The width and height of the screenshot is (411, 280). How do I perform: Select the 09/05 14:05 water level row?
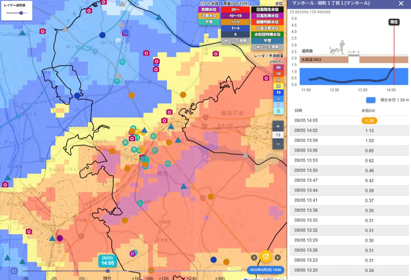[349, 120]
